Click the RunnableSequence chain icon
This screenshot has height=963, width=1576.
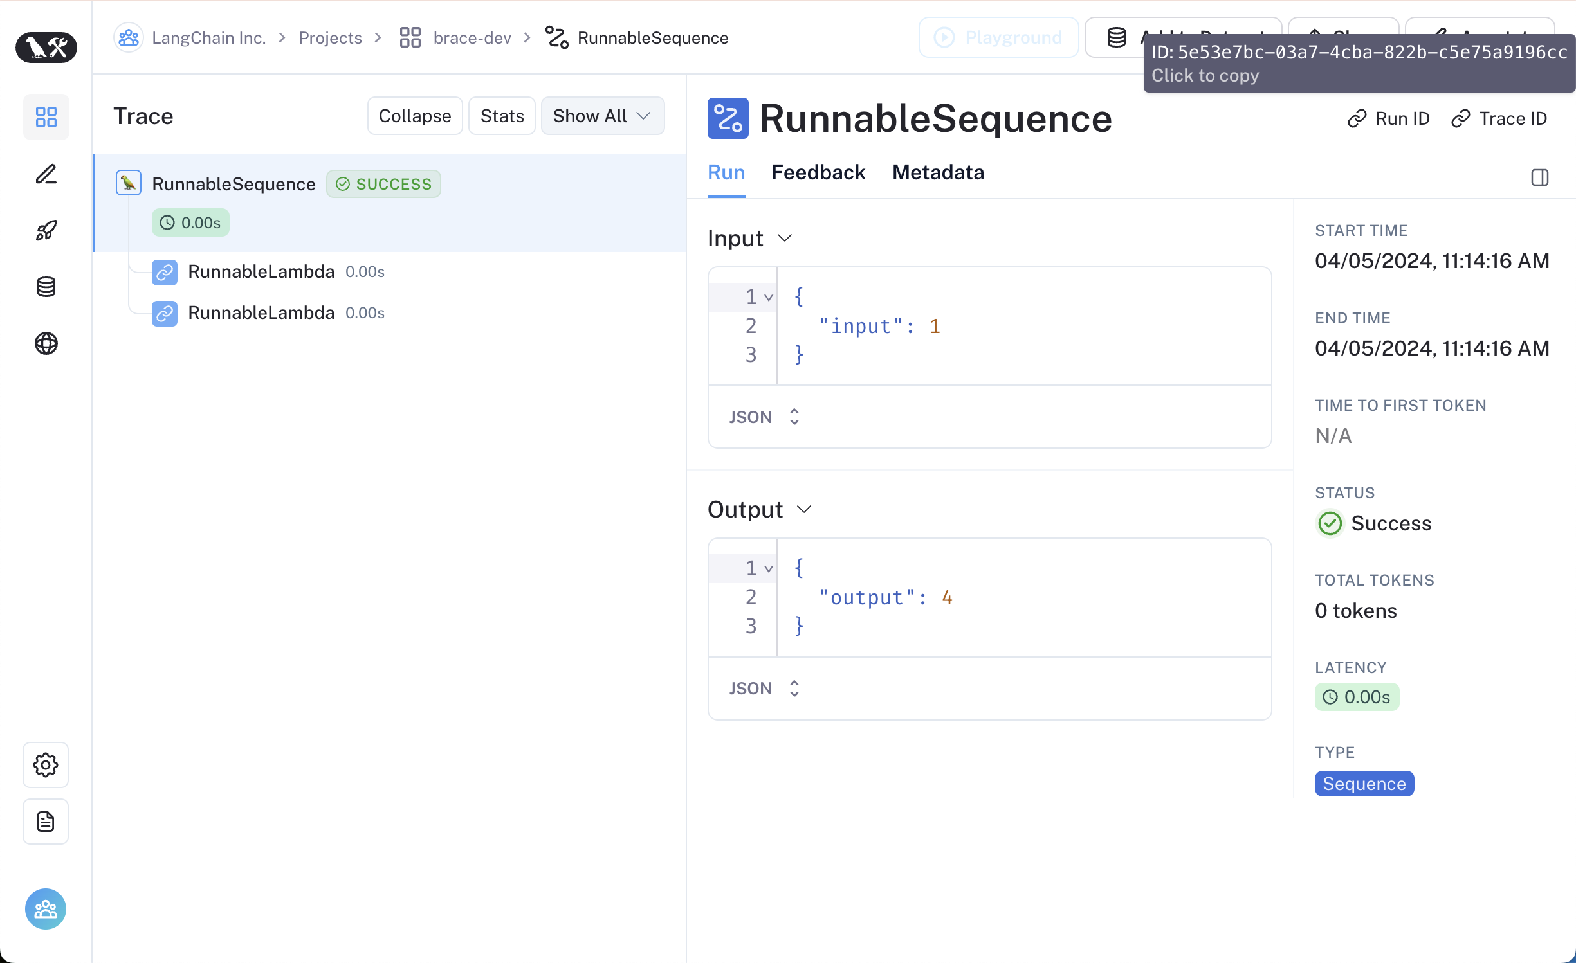728,118
